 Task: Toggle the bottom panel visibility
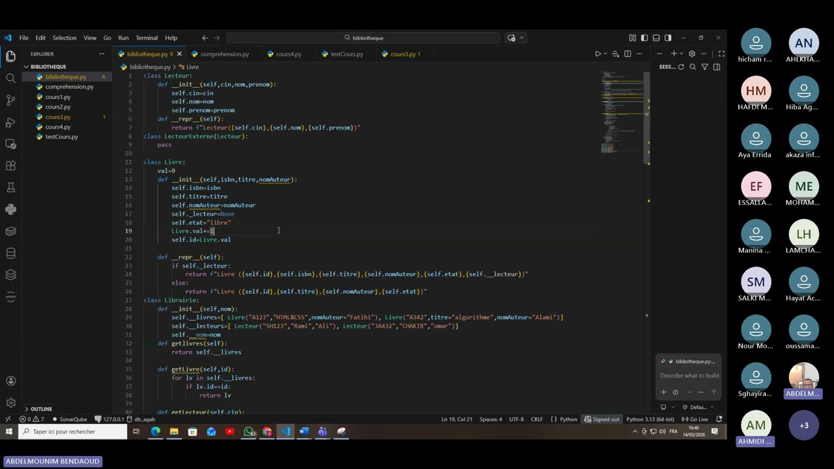click(x=656, y=38)
